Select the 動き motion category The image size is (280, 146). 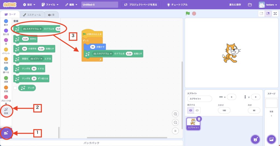point(6,23)
